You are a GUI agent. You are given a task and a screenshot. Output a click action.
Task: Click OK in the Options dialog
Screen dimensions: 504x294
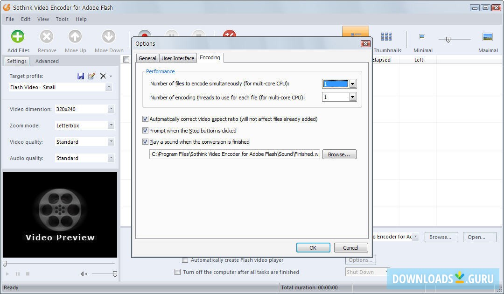pos(313,248)
